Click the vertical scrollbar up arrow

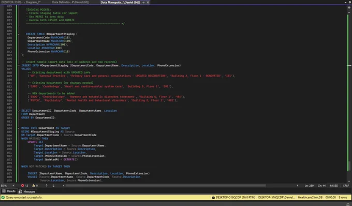click(x=349, y=12)
